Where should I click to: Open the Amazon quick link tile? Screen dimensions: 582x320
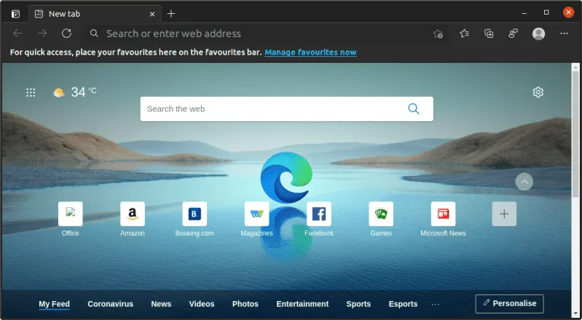click(x=133, y=214)
